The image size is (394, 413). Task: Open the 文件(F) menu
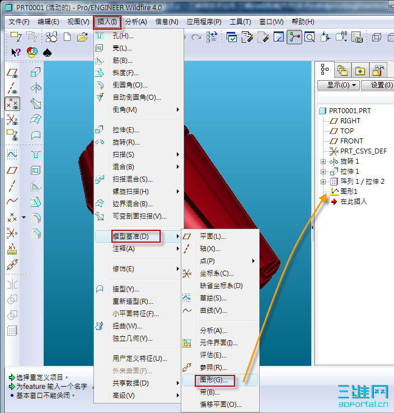[x=19, y=22]
